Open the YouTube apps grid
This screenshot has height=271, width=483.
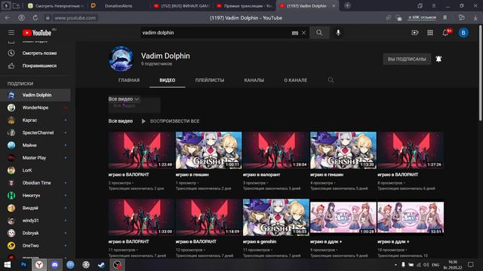(x=430, y=32)
